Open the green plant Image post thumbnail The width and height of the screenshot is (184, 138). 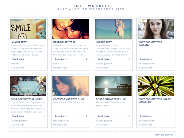(156, 86)
